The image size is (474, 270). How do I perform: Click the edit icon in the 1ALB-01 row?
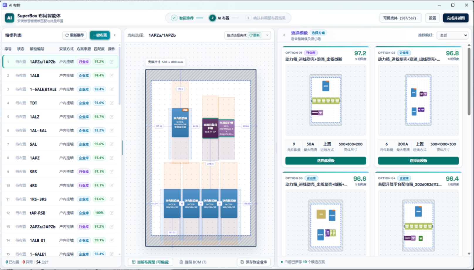coord(112,240)
